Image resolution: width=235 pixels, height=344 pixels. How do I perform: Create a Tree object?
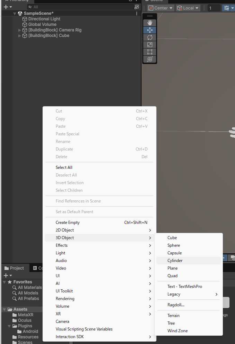pos(189,323)
